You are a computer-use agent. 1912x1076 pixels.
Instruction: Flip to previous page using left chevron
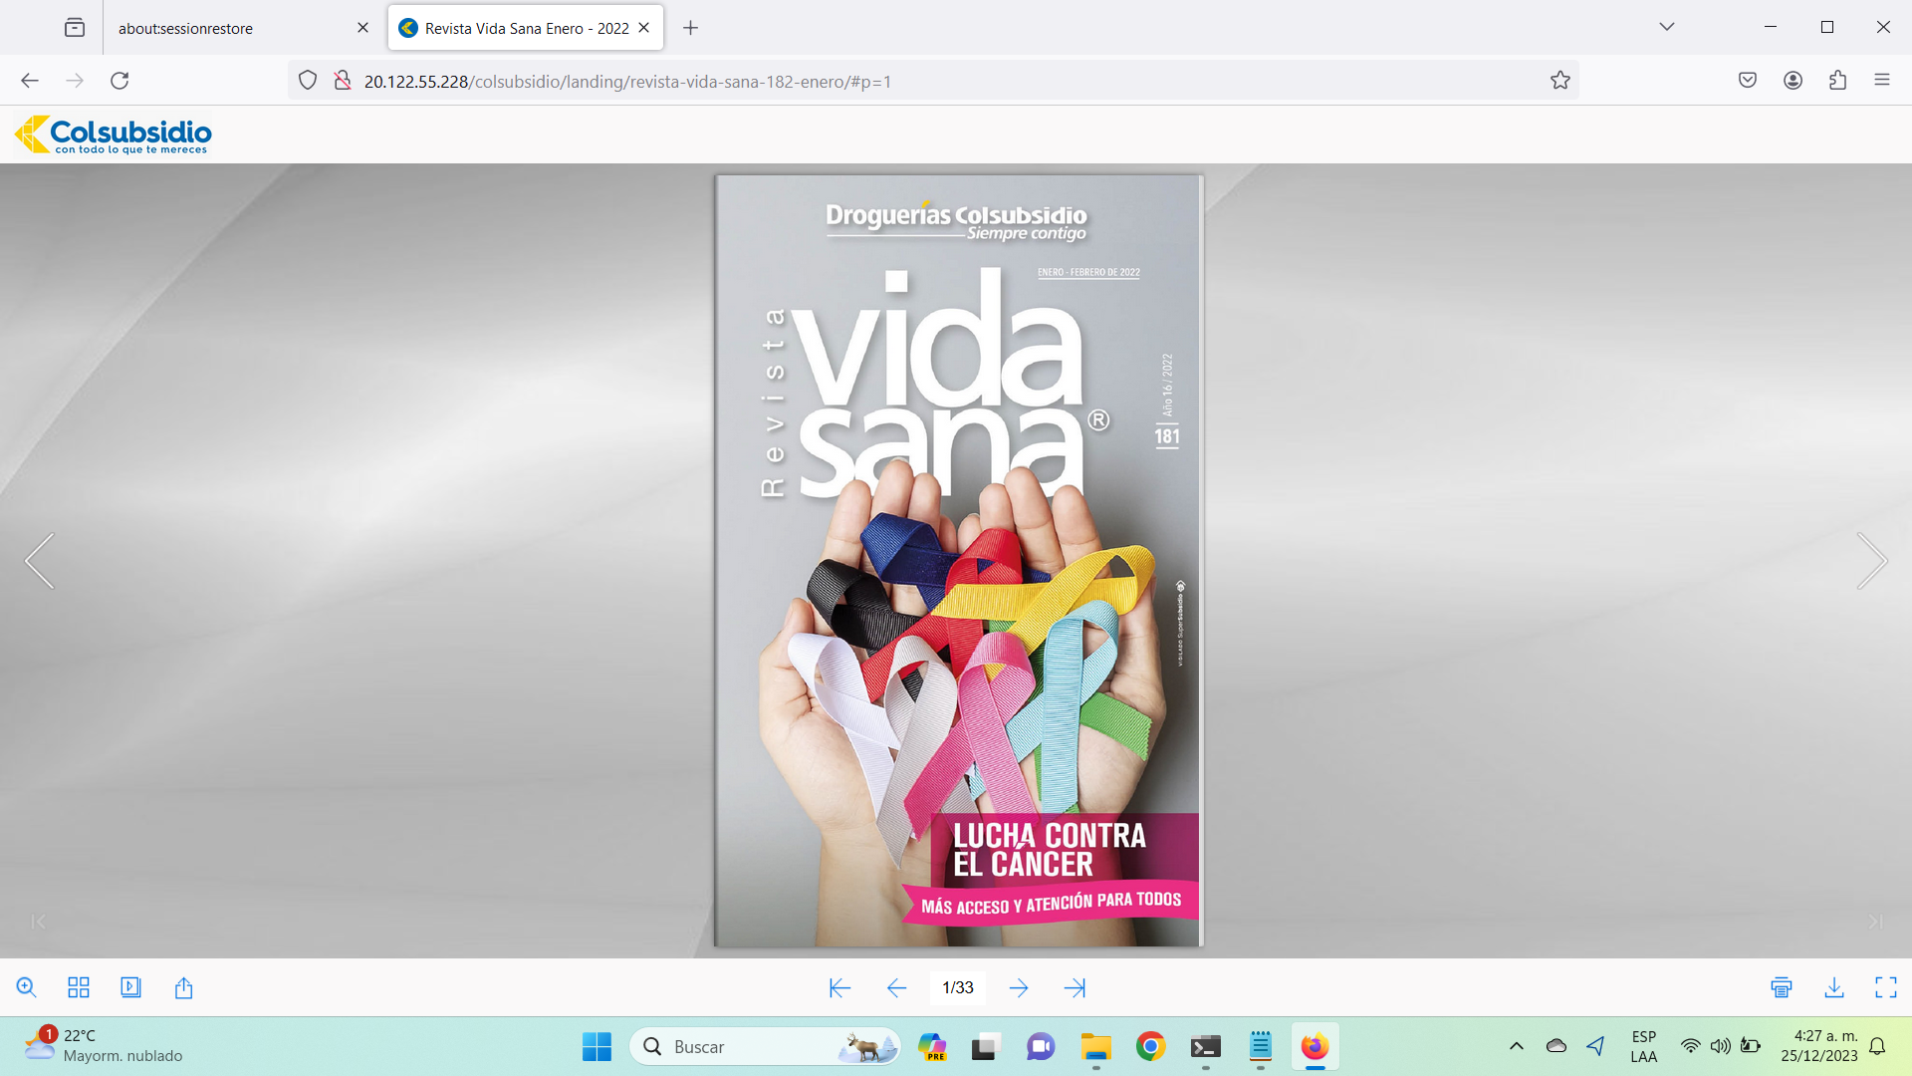click(40, 561)
